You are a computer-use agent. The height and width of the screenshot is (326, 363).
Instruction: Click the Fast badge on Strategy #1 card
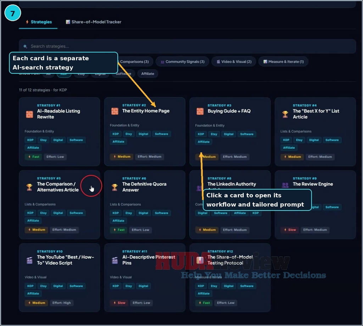click(x=34, y=157)
